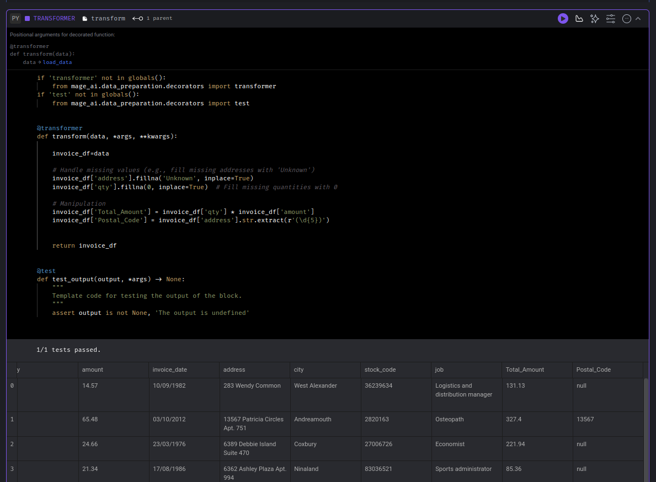Image resolution: width=656 pixels, height=482 pixels.
Task: Open AI actions via sparkles icon
Action: (595, 18)
